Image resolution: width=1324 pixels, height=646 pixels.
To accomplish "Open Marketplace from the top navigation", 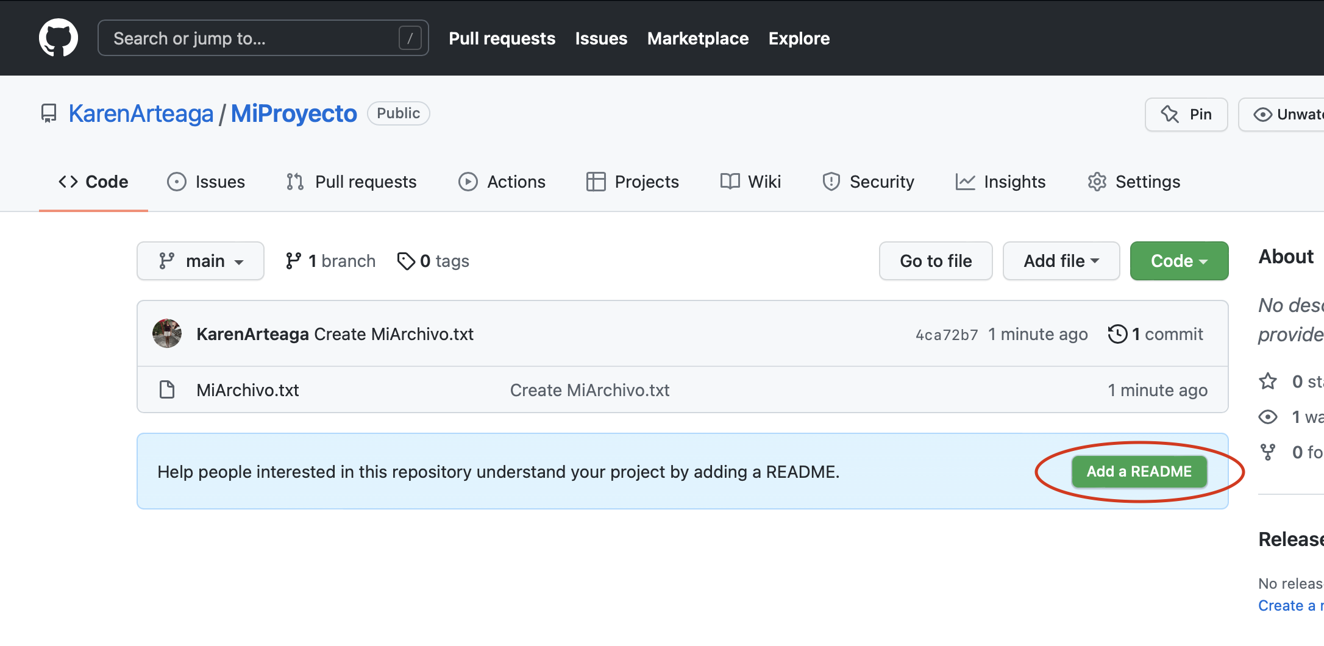I will click(697, 38).
